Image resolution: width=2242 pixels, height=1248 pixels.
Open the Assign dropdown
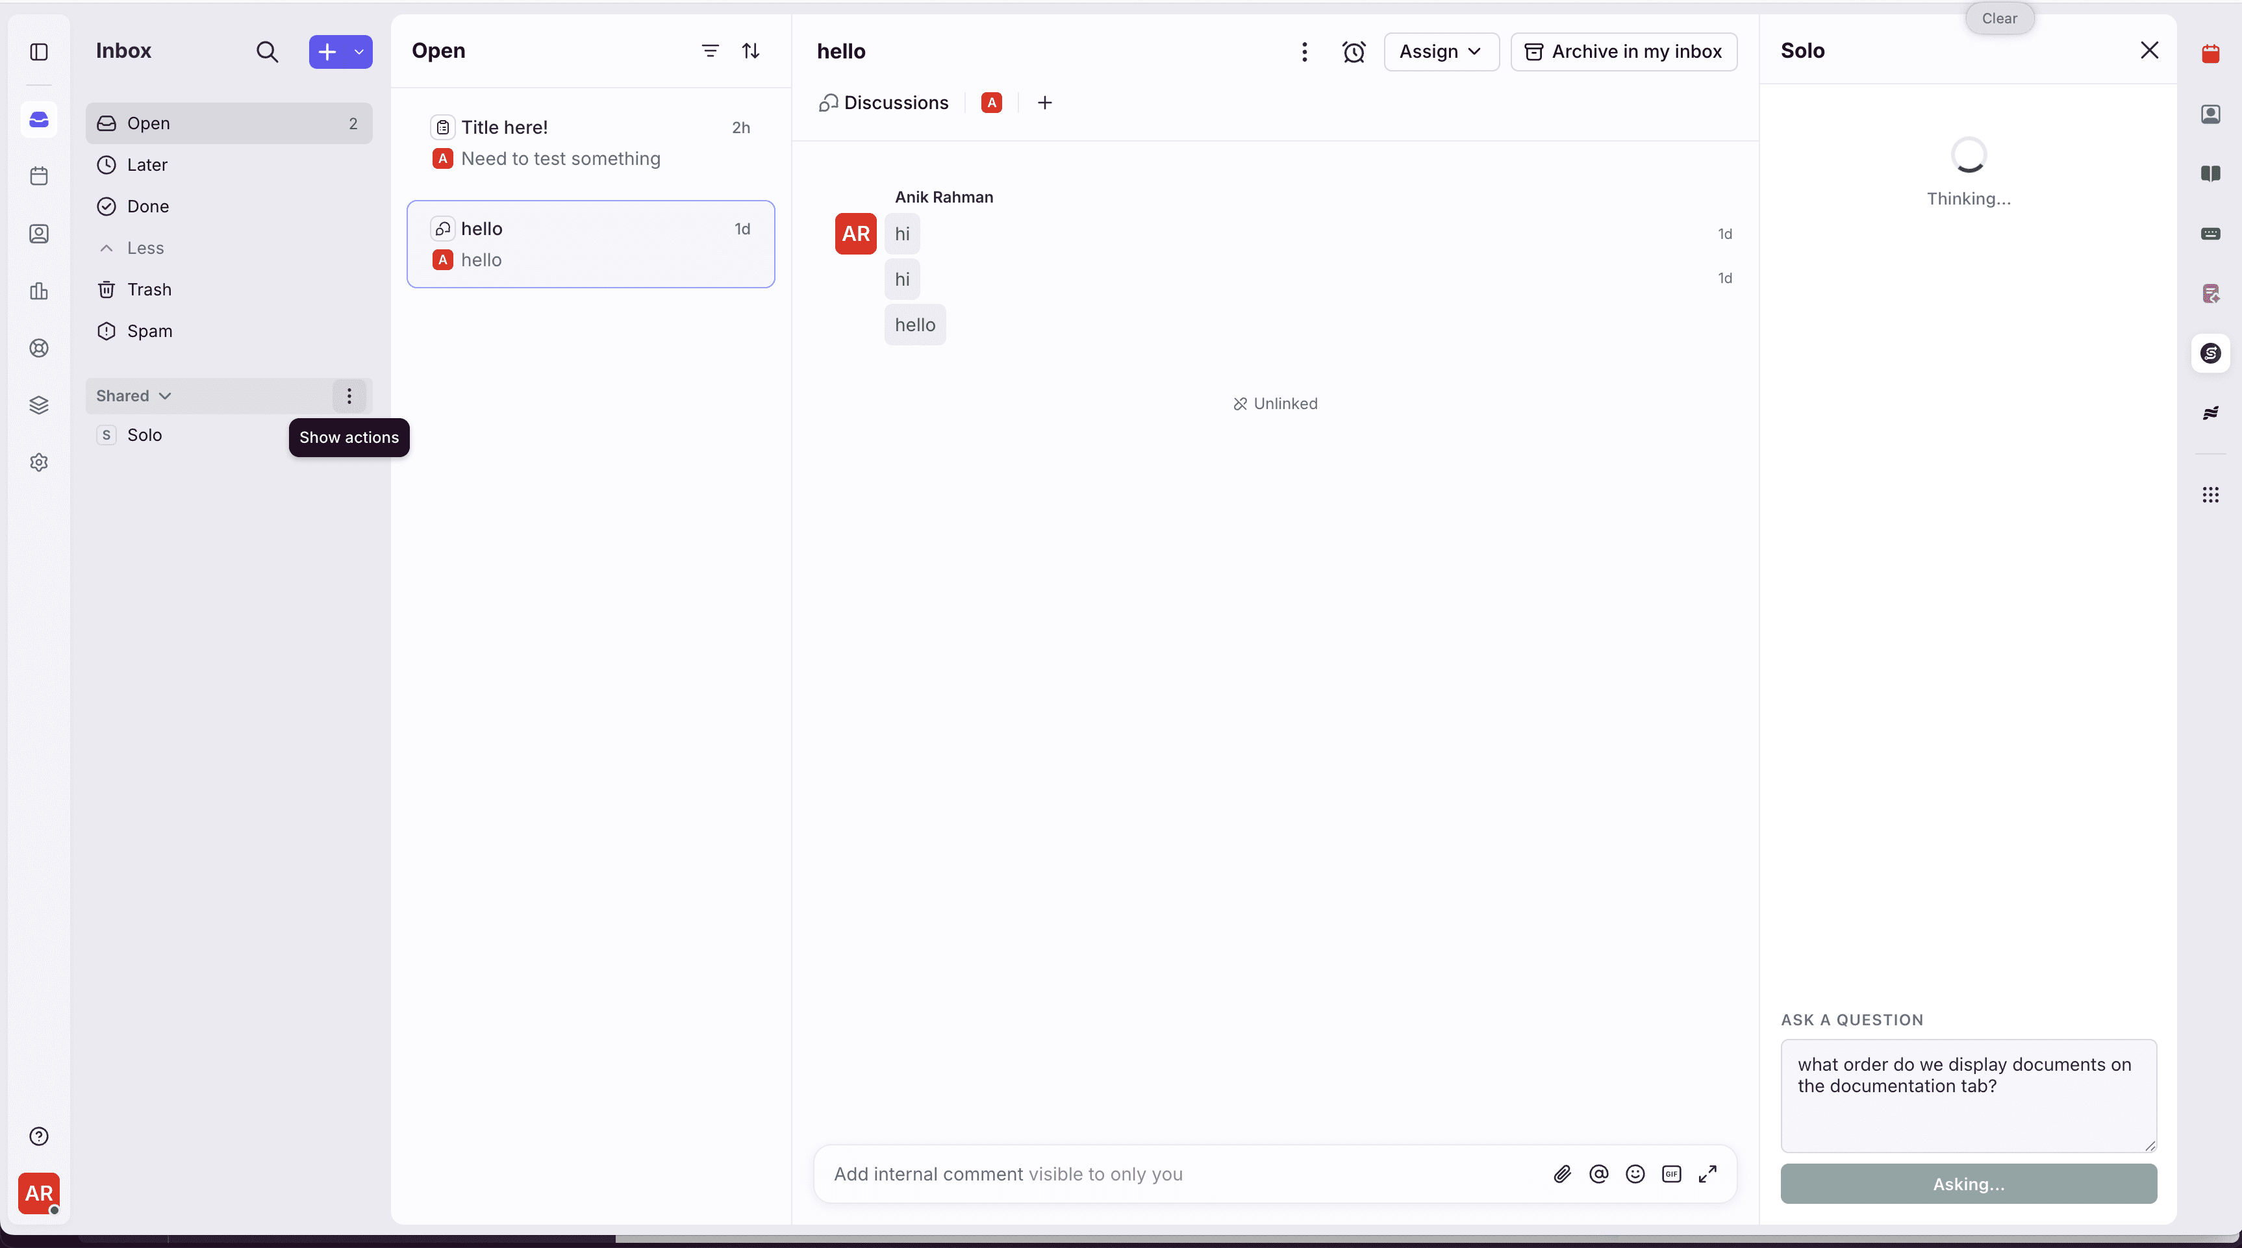click(x=1441, y=51)
